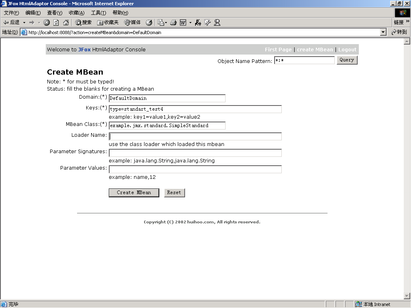The width and height of the screenshot is (411, 308).
Task: Click the Print toolbar icon
Action: pos(173,22)
